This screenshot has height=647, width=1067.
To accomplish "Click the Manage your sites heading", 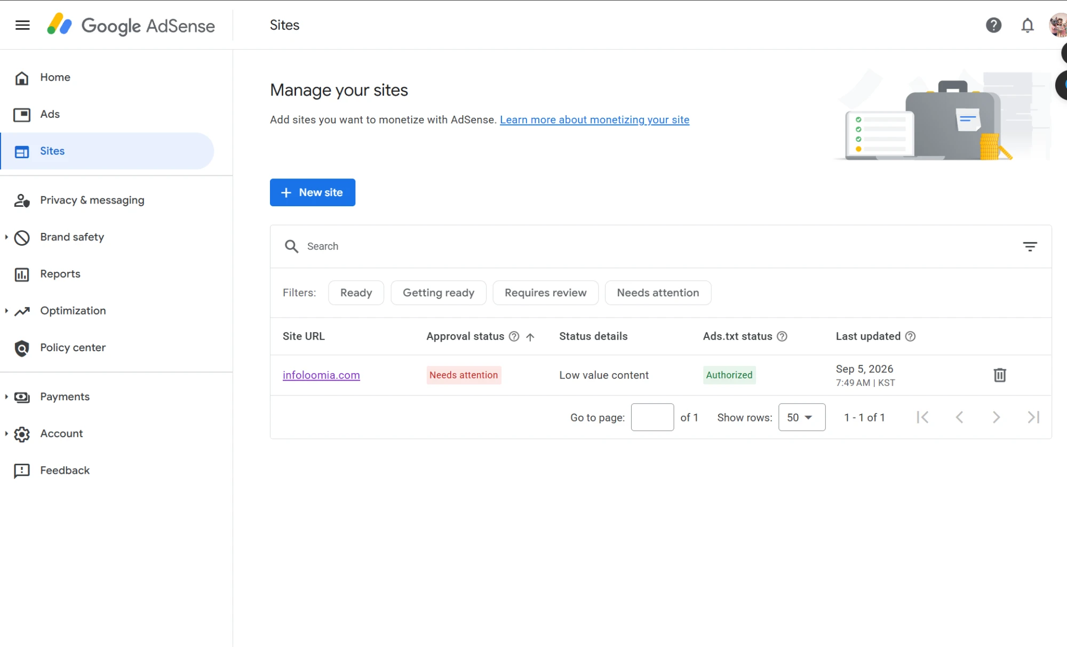I will [x=339, y=90].
